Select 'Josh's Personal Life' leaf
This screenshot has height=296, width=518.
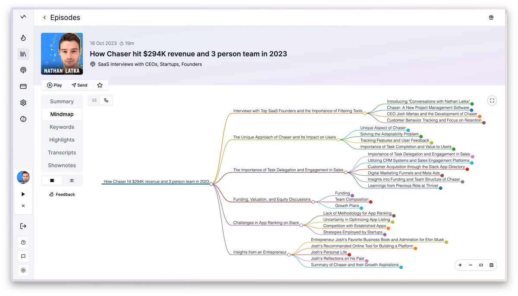pyautogui.click(x=329, y=252)
